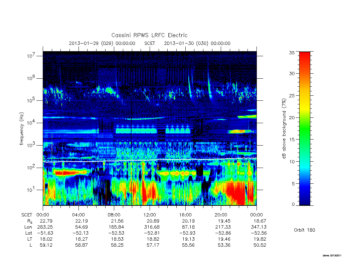Click the time tick label '08:00'
This screenshot has width=342, height=257.
point(114,215)
